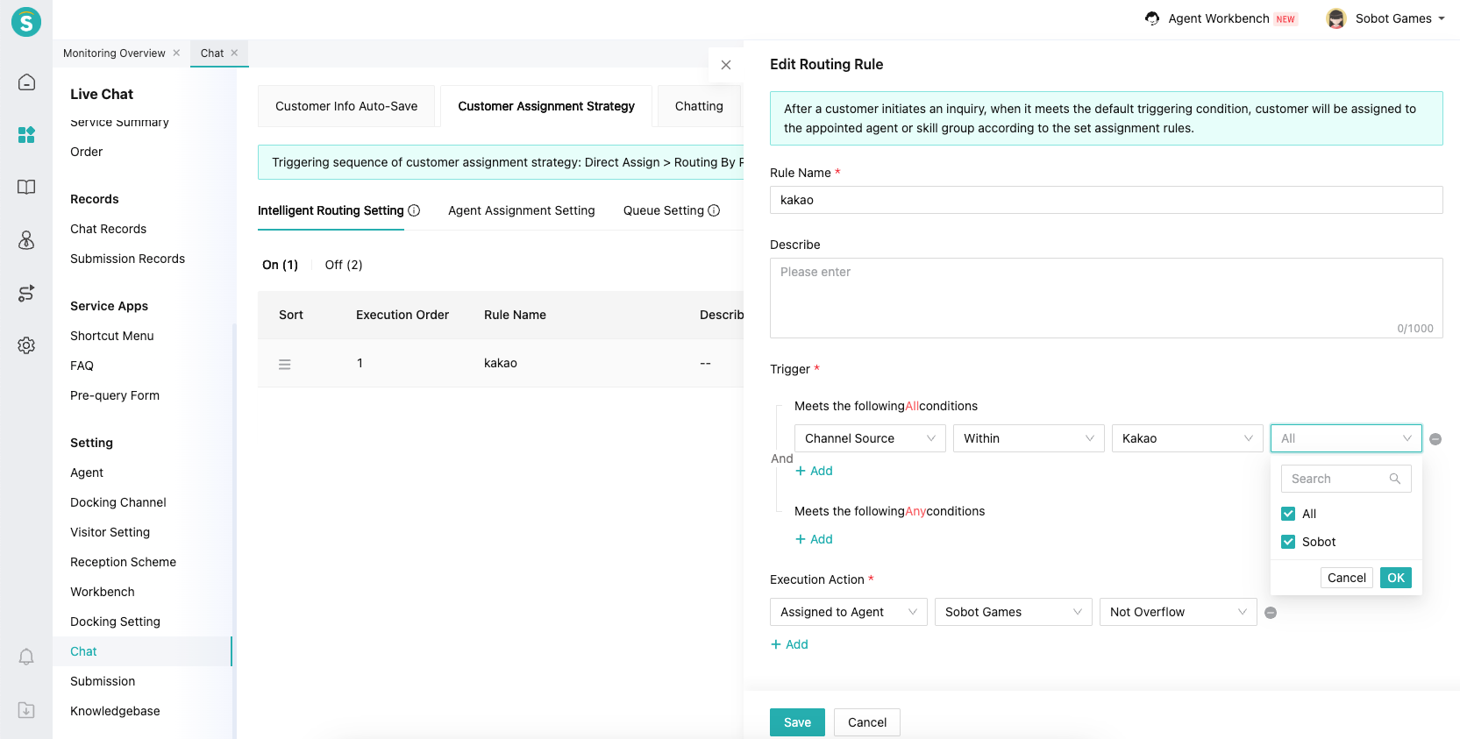Image resolution: width=1460 pixels, height=739 pixels.
Task: Uncheck the All checkbox in dropdown
Action: (1288, 514)
